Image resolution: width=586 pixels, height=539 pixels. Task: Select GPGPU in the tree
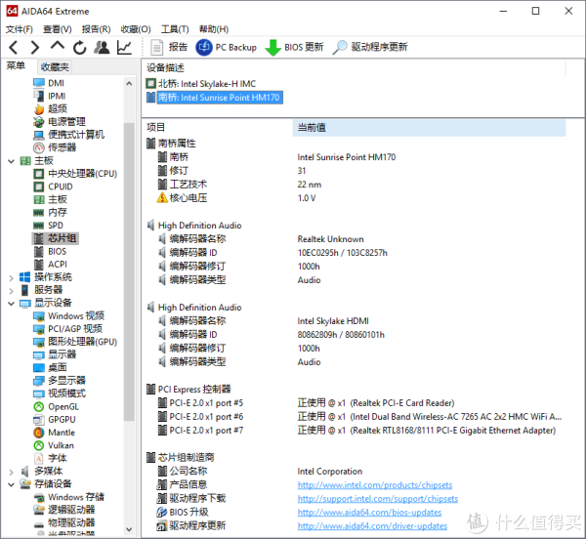[55, 420]
